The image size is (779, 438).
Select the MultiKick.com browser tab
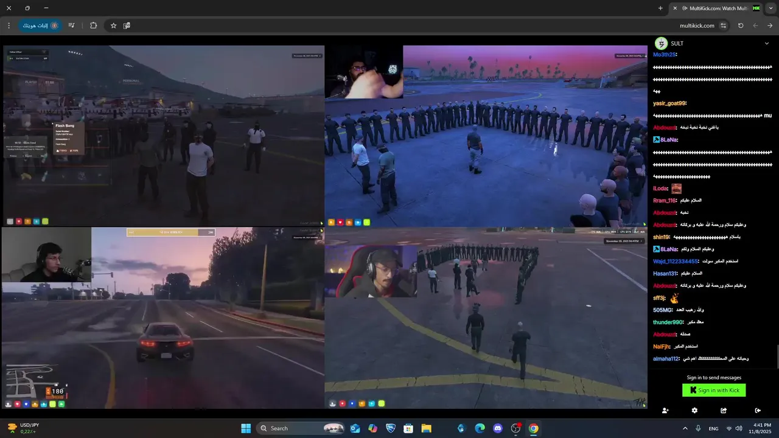click(715, 8)
